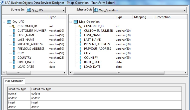Image resolution: width=190 pixels, height=110 pixels.
Task: Click column icon of output CUSTOMER_NUMBER
Action: click(80, 31)
